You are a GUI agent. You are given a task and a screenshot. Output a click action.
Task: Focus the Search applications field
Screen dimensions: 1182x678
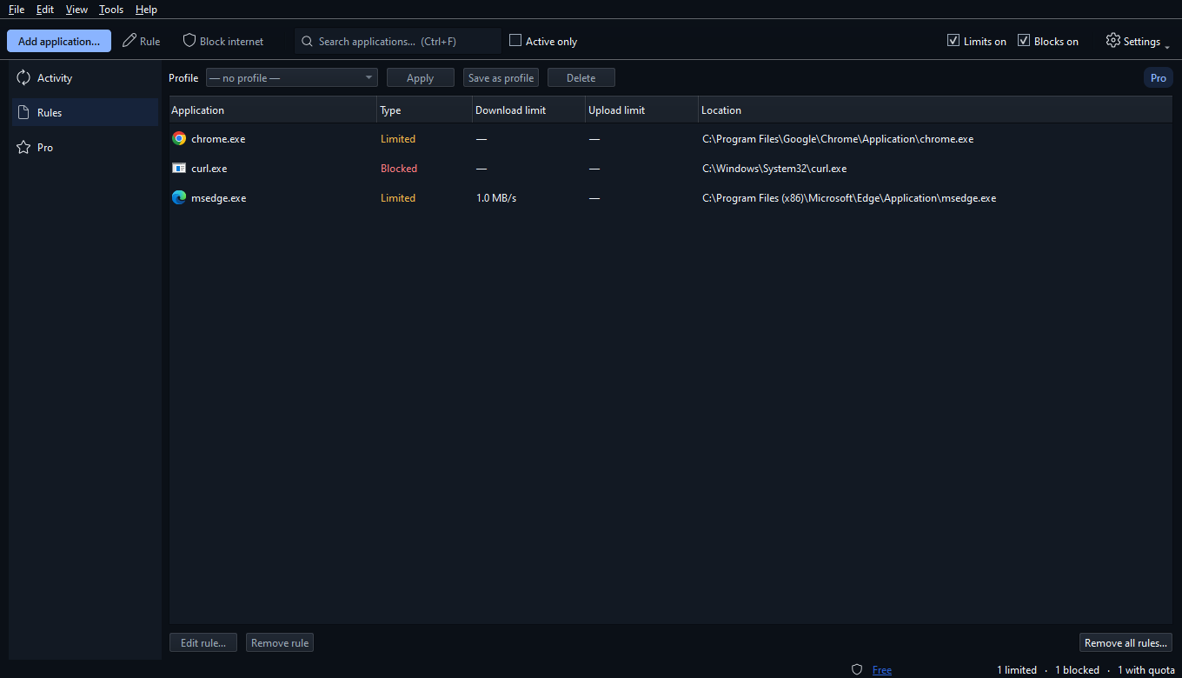click(x=398, y=41)
